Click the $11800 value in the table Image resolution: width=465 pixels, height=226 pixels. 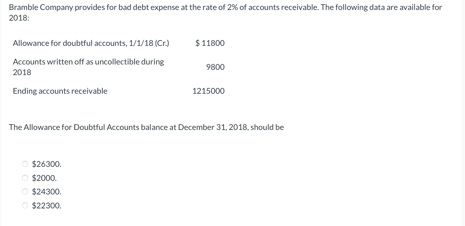(210, 43)
